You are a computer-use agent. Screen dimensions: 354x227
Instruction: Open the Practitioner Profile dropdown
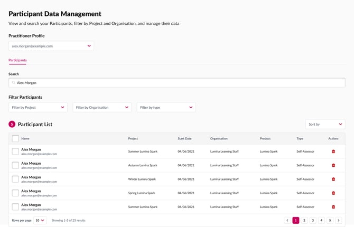click(51, 46)
